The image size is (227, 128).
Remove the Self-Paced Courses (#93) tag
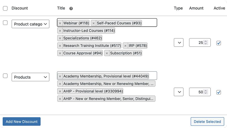(94, 23)
